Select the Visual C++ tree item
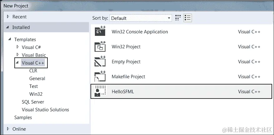 [33, 63]
